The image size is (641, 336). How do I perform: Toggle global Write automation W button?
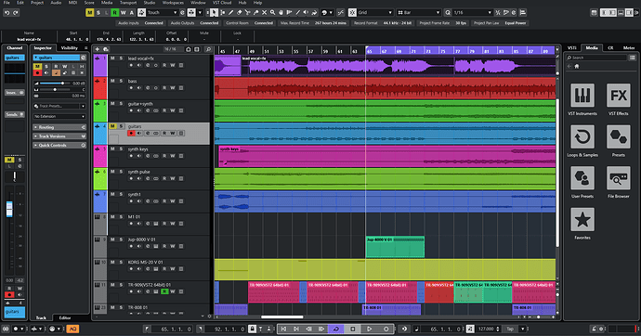point(123,13)
